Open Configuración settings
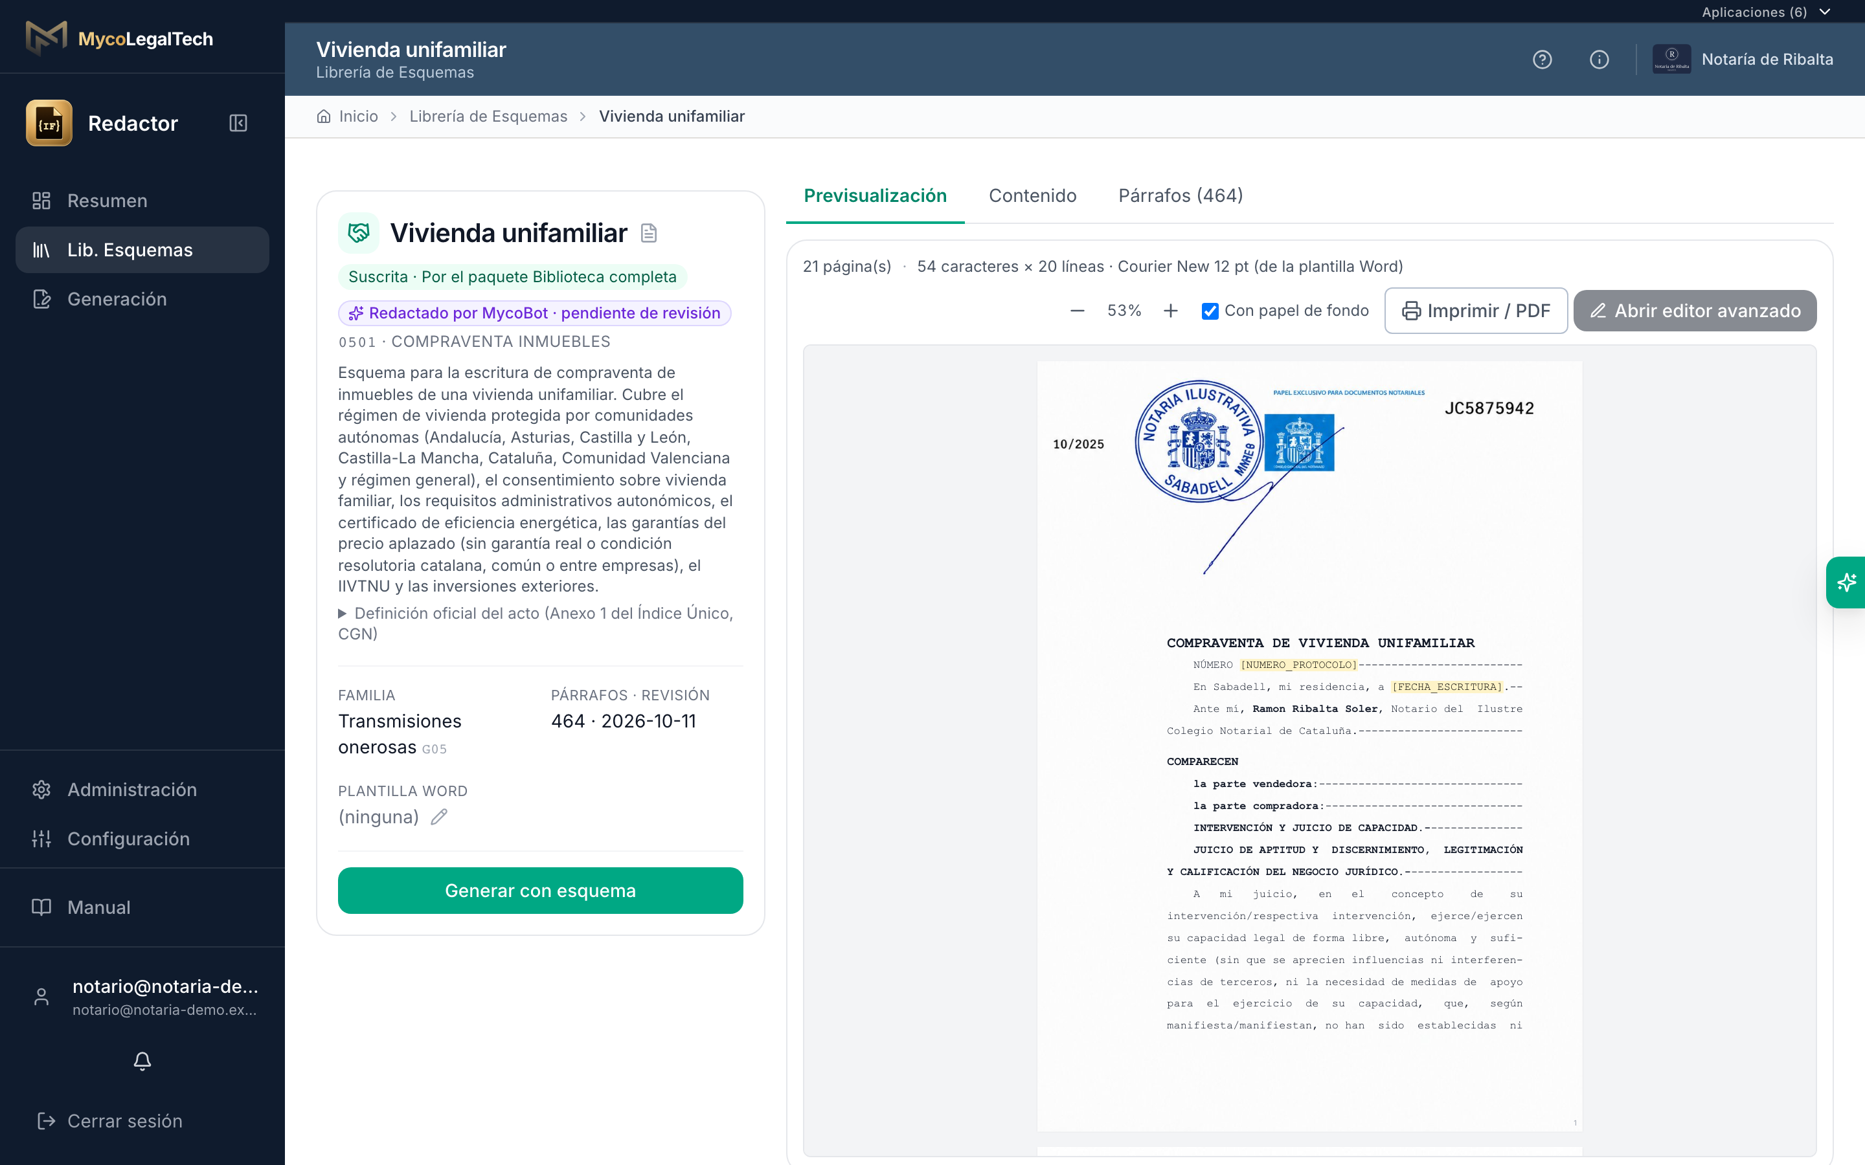The image size is (1865, 1165). tap(142, 838)
